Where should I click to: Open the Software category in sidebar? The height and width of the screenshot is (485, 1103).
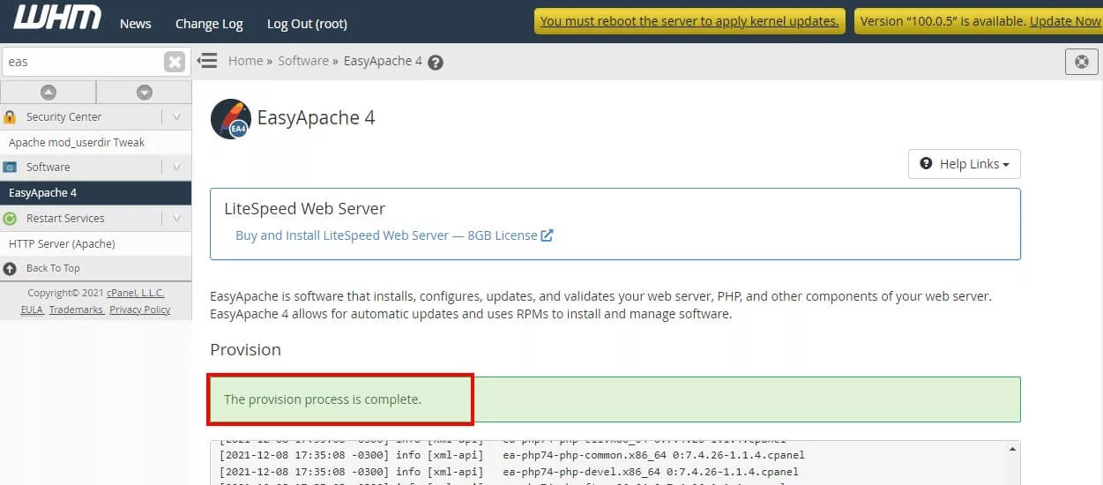point(48,167)
